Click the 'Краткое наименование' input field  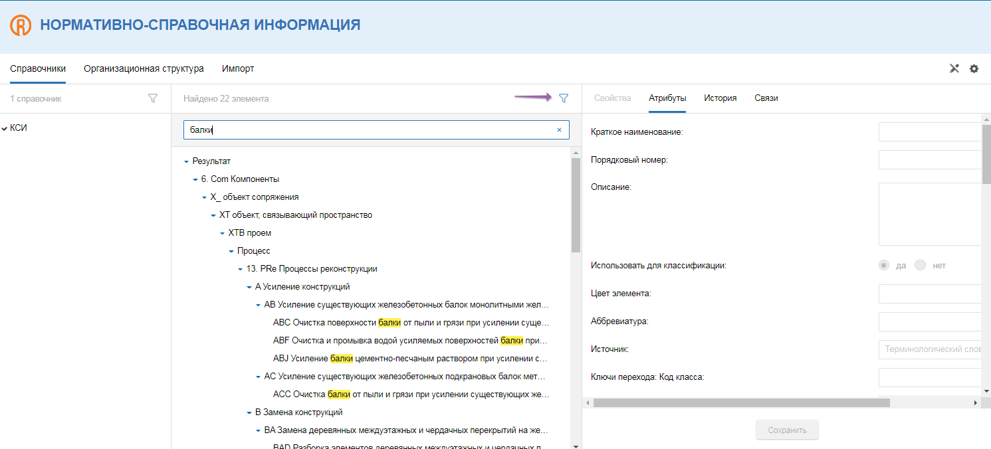pos(930,132)
